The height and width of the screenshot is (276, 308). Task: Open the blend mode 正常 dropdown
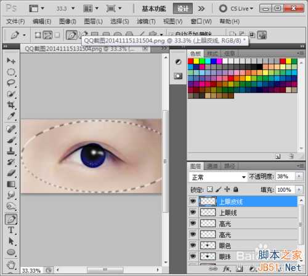218,177
